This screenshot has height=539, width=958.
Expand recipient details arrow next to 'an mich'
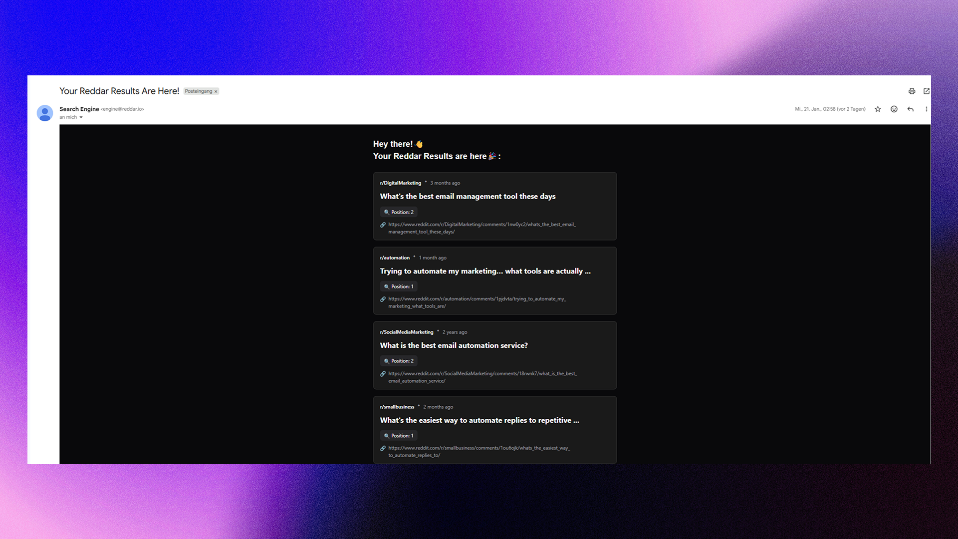tap(81, 118)
